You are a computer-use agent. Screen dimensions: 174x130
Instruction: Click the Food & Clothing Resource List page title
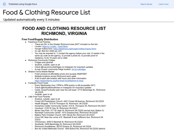(x=46, y=12)
